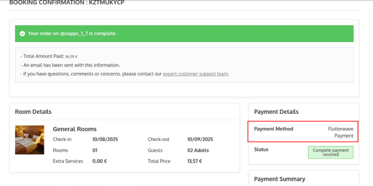This screenshot has width=373, height=186.
Task: Click the Status label in Payment Details
Action: (261, 150)
